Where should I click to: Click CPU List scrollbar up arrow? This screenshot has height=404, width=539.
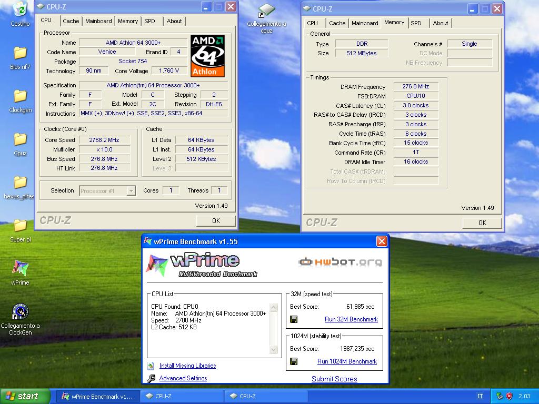(x=274, y=307)
